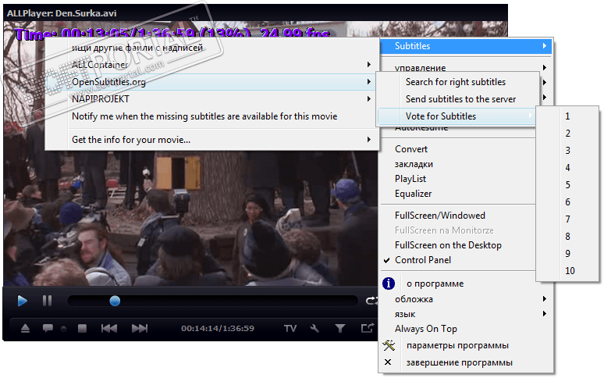This screenshot has height=378, width=604.
Task: Vote 5 for subtitles
Action: coord(567,185)
